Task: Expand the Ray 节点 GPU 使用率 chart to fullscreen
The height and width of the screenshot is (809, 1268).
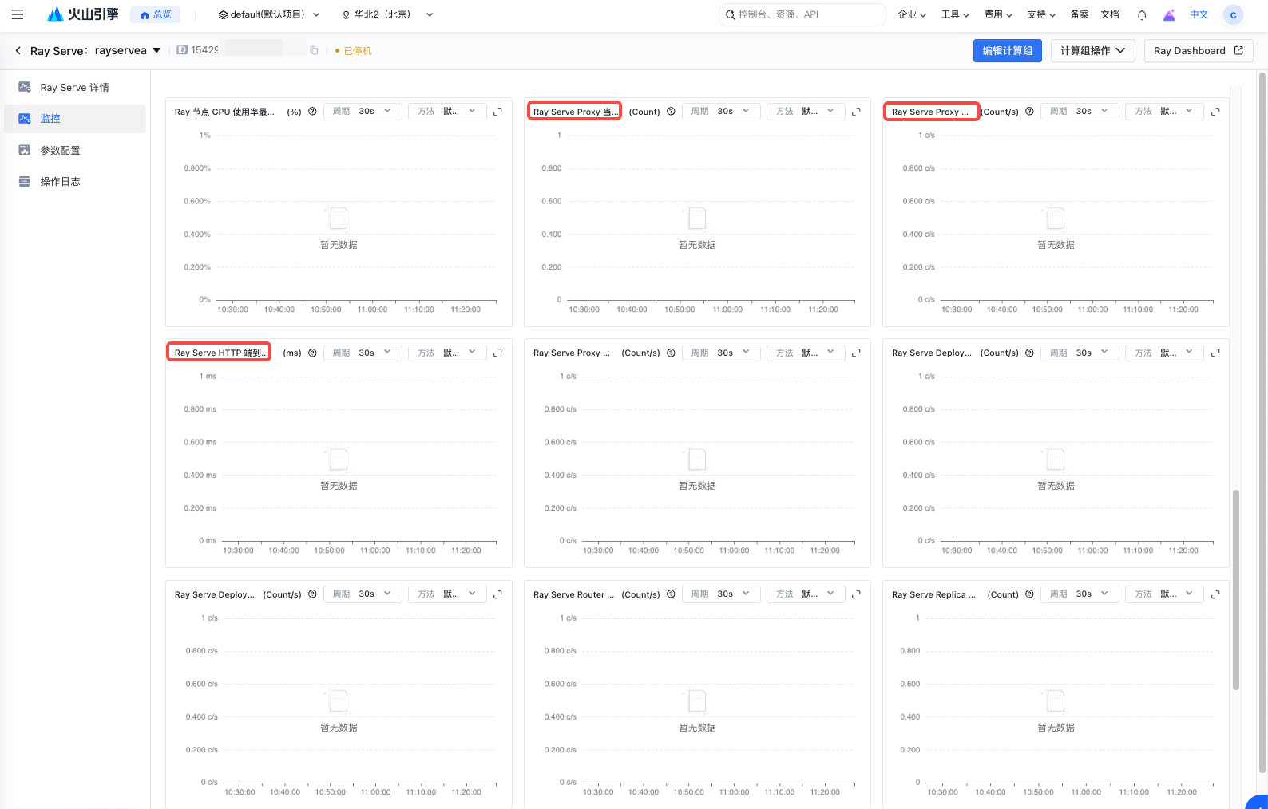Action: pos(497,112)
